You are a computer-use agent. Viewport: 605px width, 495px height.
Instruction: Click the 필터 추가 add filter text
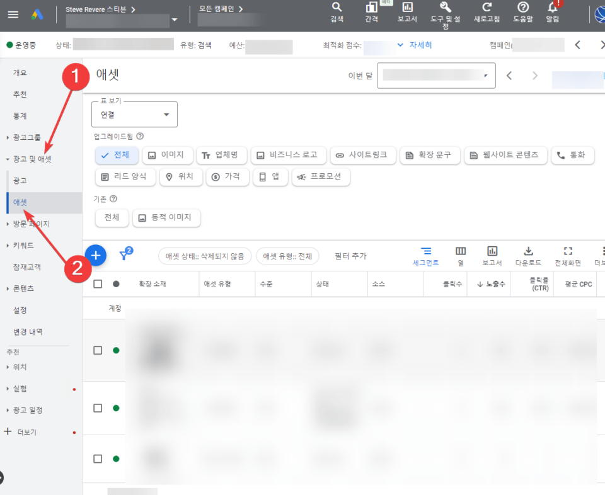tap(350, 256)
